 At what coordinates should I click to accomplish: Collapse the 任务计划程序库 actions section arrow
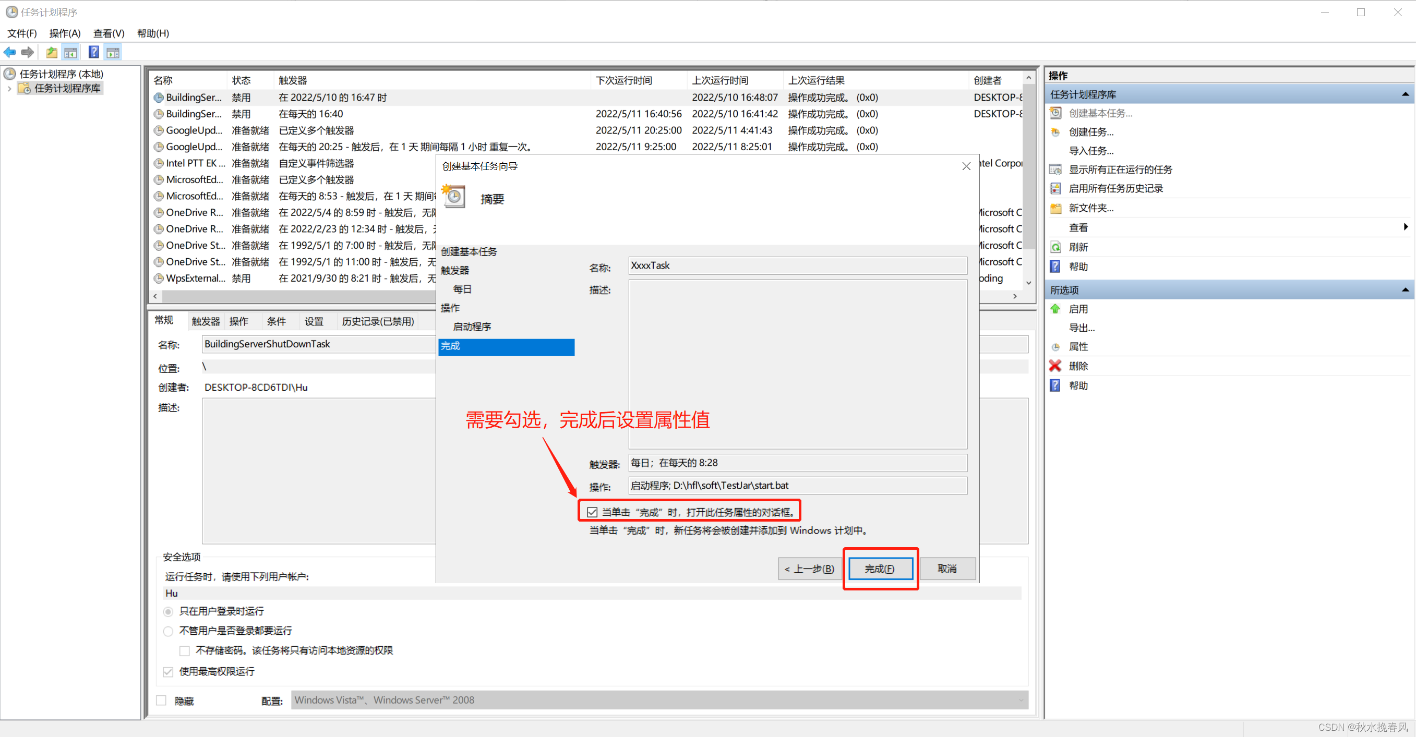tap(1405, 94)
